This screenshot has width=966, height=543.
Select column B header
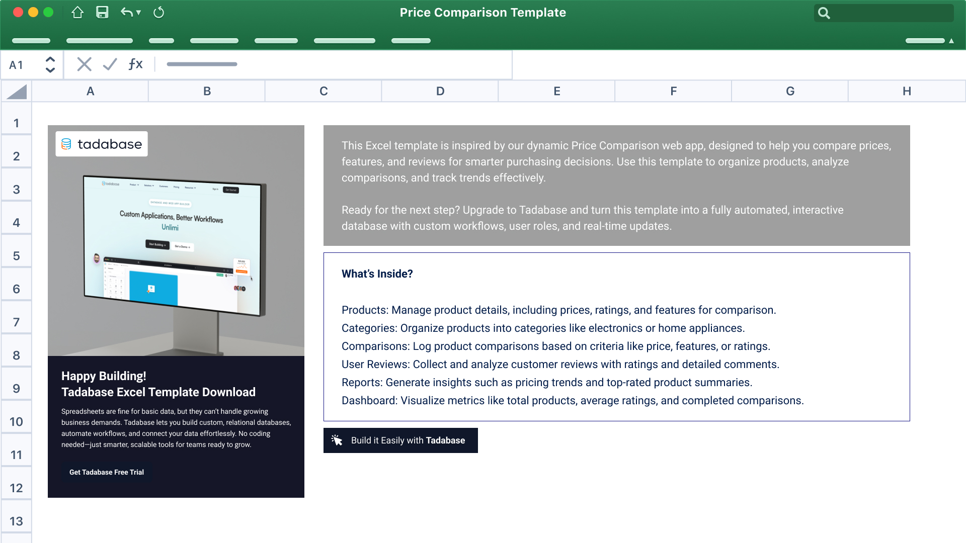(207, 92)
